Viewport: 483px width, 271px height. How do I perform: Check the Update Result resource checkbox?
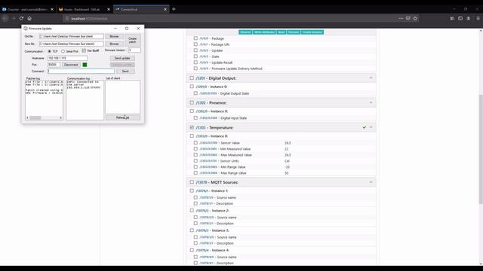(x=195, y=62)
